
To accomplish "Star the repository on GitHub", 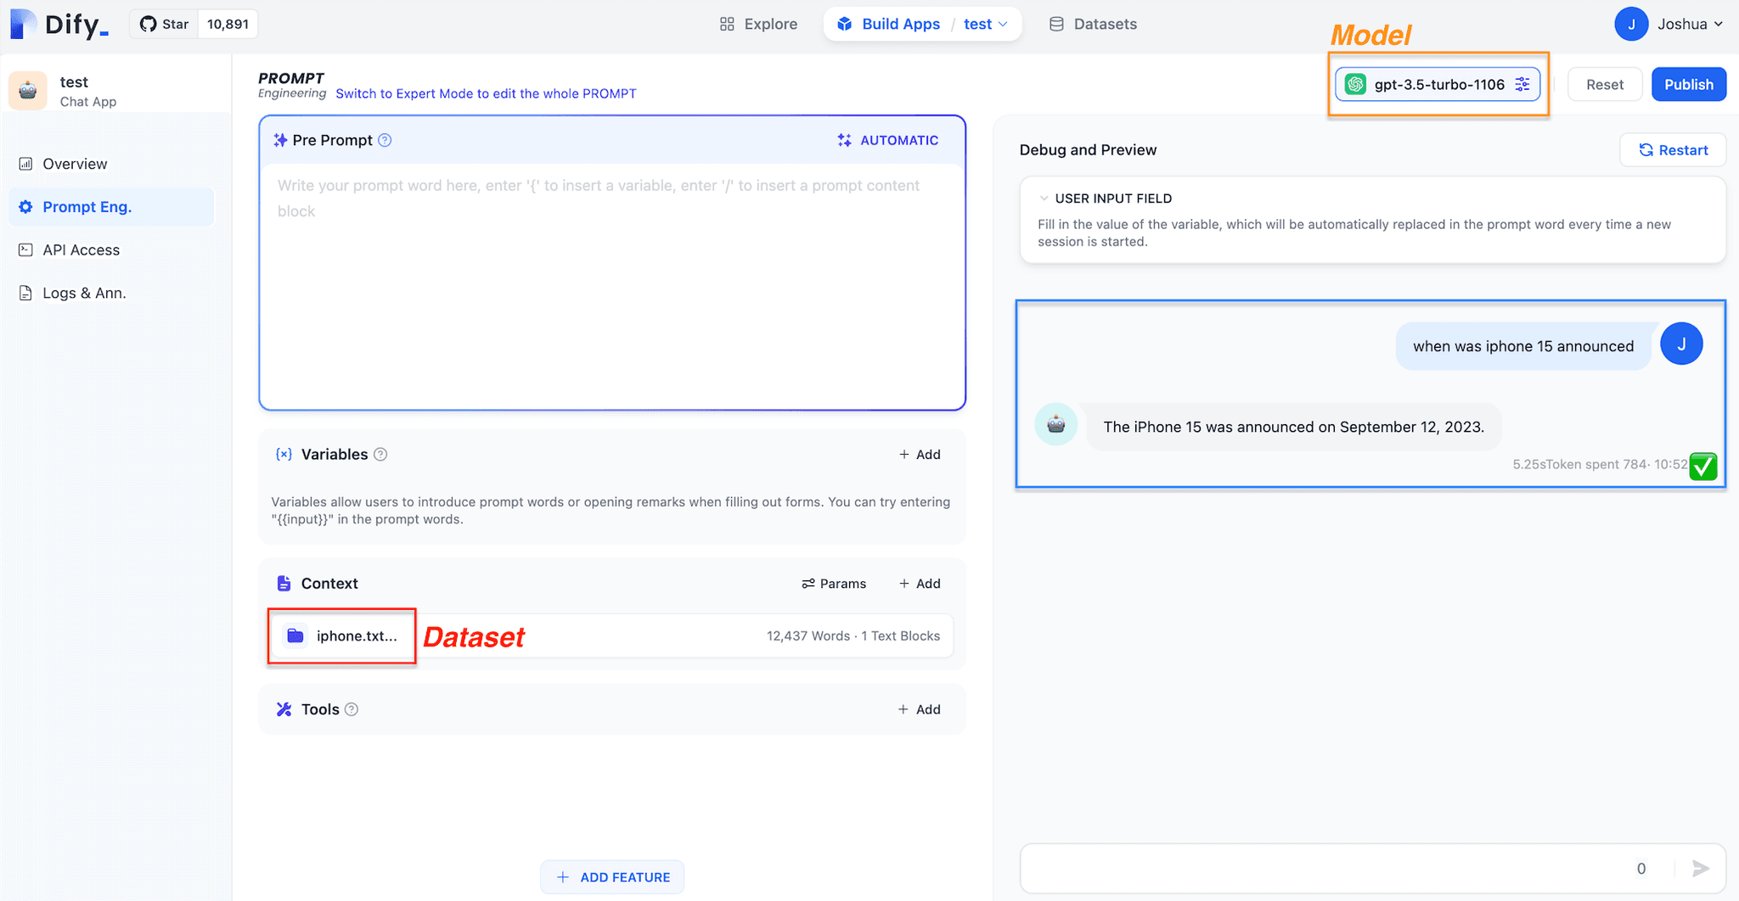I will (x=164, y=24).
